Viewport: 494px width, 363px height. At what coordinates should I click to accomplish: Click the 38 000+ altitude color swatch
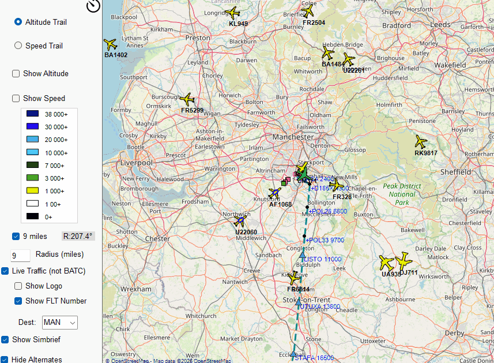32,114
